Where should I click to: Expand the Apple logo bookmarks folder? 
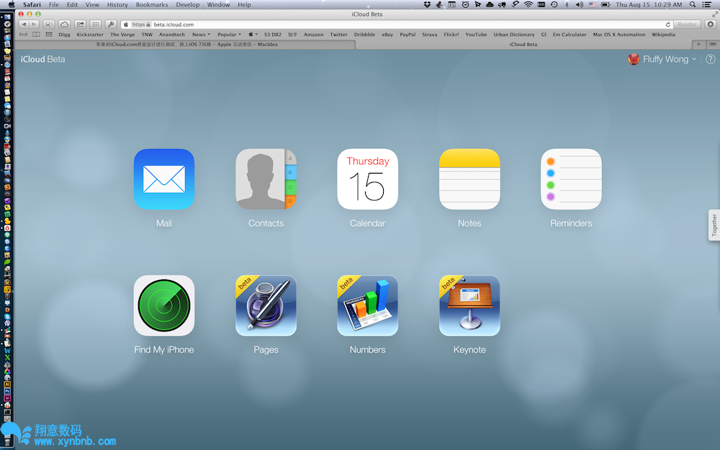coord(253,35)
